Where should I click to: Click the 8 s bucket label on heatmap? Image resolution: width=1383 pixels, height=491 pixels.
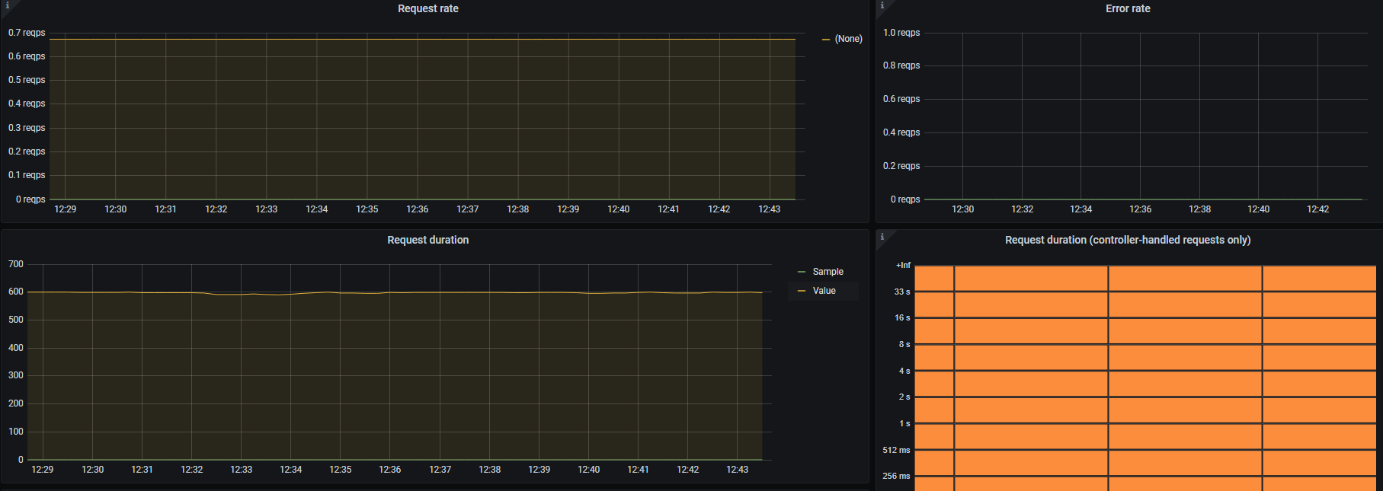click(904, 345)
